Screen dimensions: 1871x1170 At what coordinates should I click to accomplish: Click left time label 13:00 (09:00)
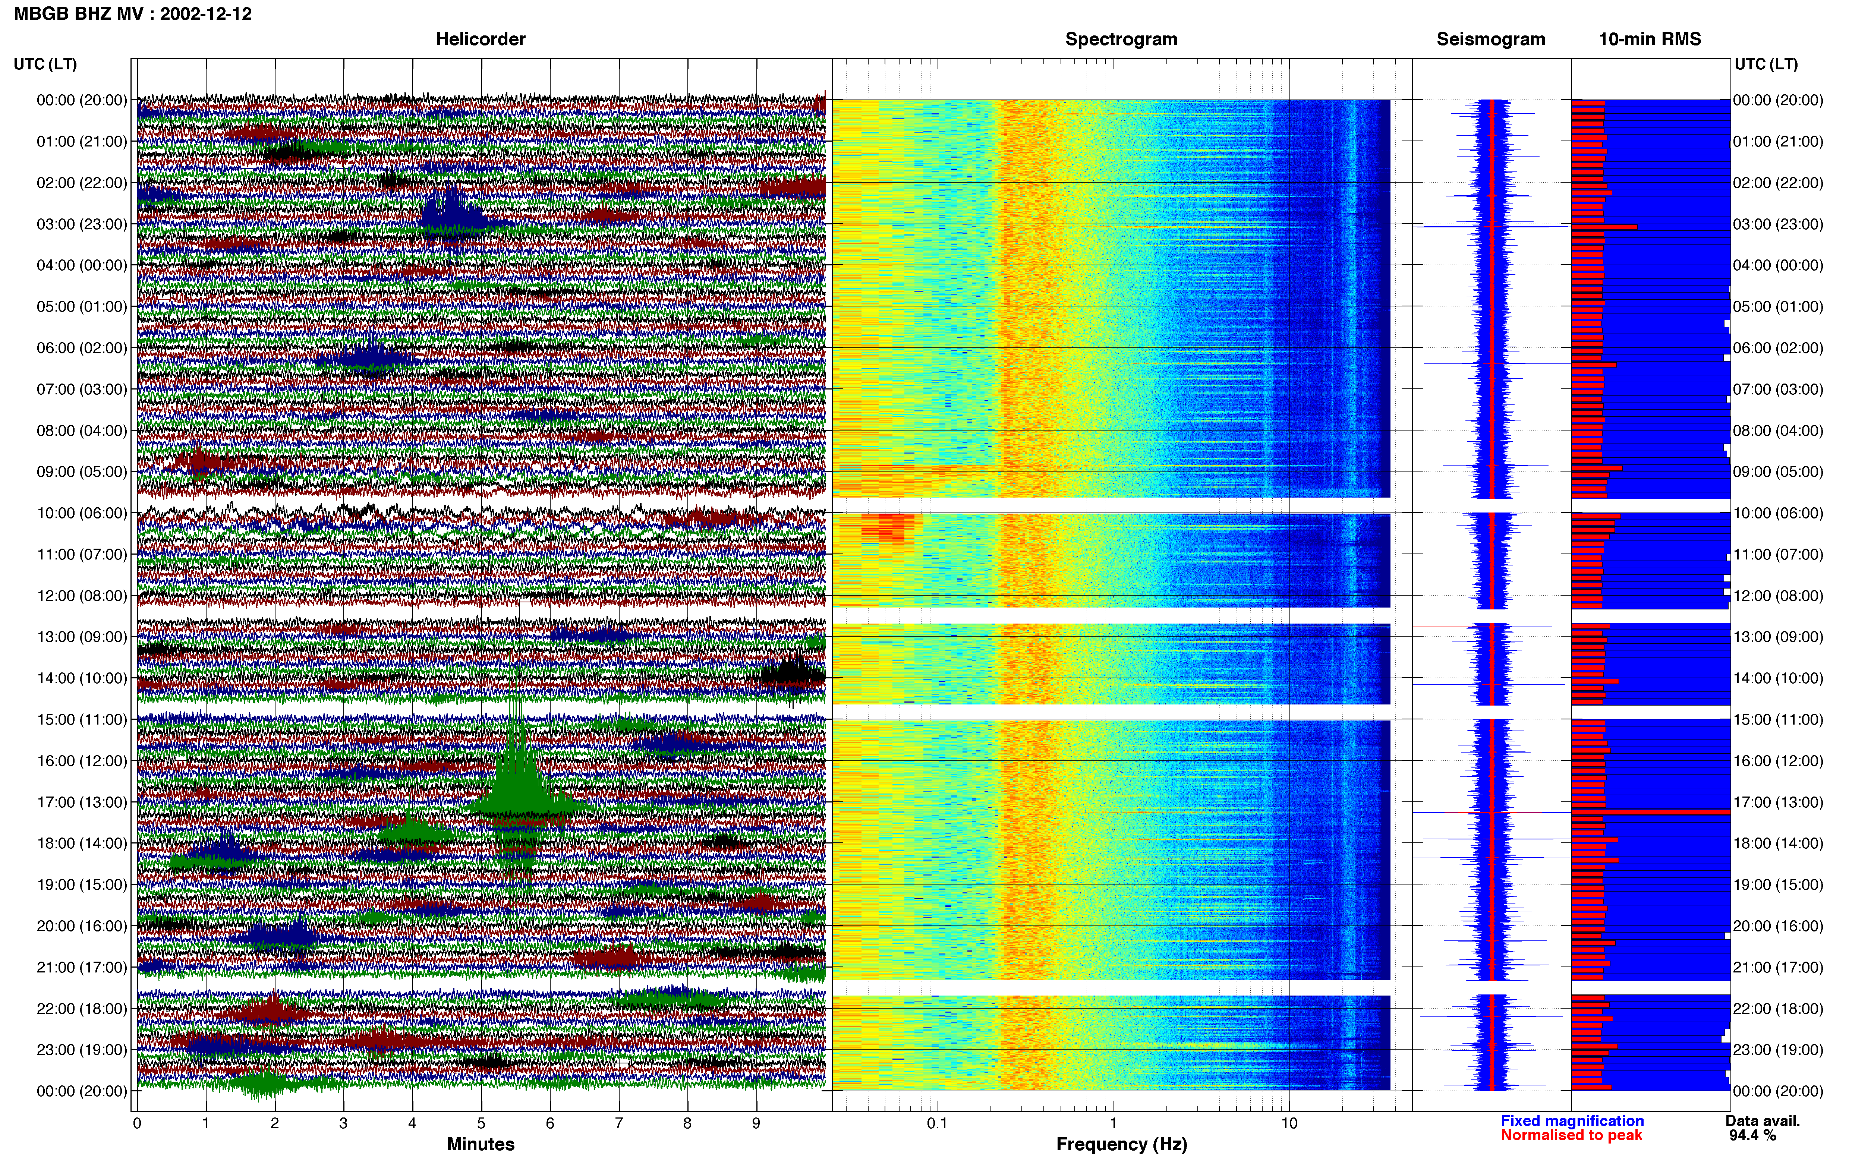tap(82, 637)
